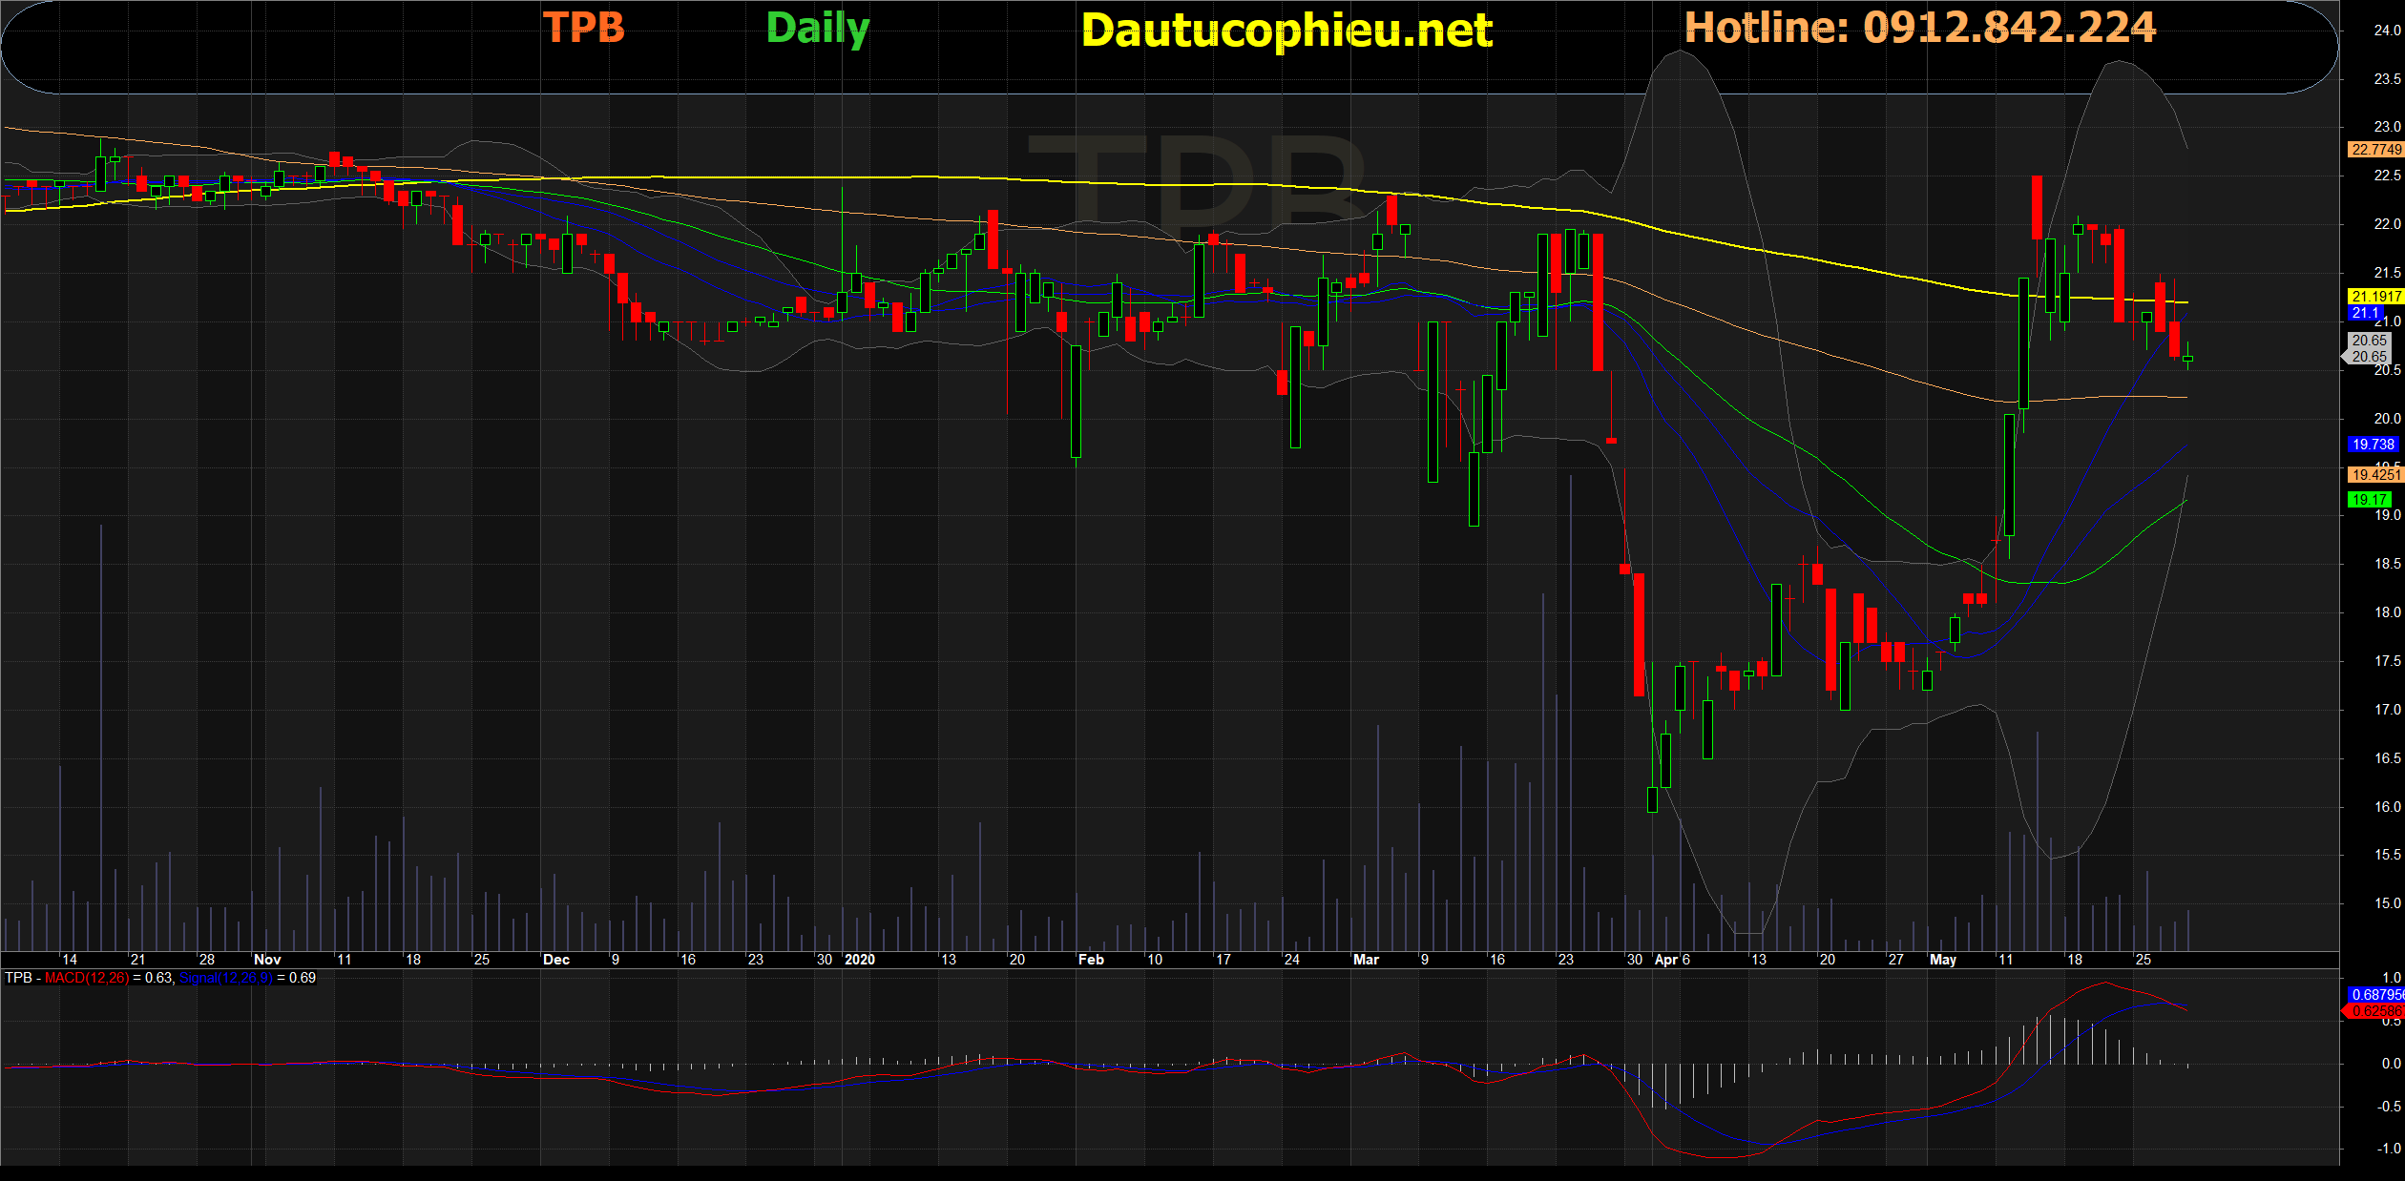Select the orange 22.7749 price tag
2405x1181 pixels.
click(2374, 150)
